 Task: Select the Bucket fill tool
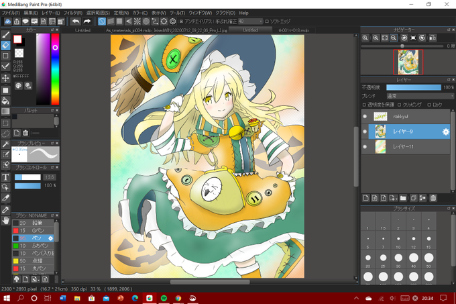5,101
